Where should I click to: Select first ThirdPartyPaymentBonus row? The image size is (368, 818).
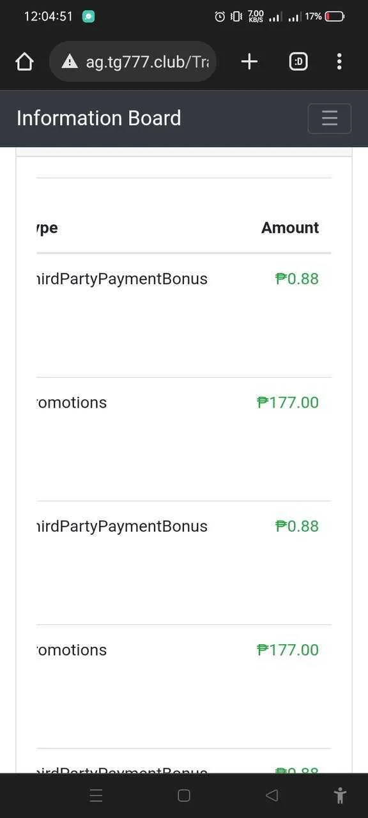click(184, 316)
